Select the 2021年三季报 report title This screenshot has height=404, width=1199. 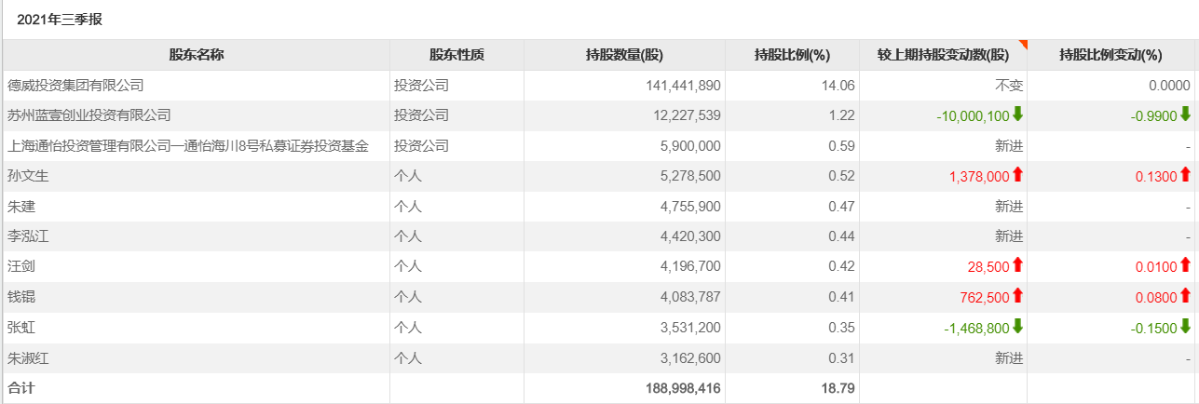(60, 19)
